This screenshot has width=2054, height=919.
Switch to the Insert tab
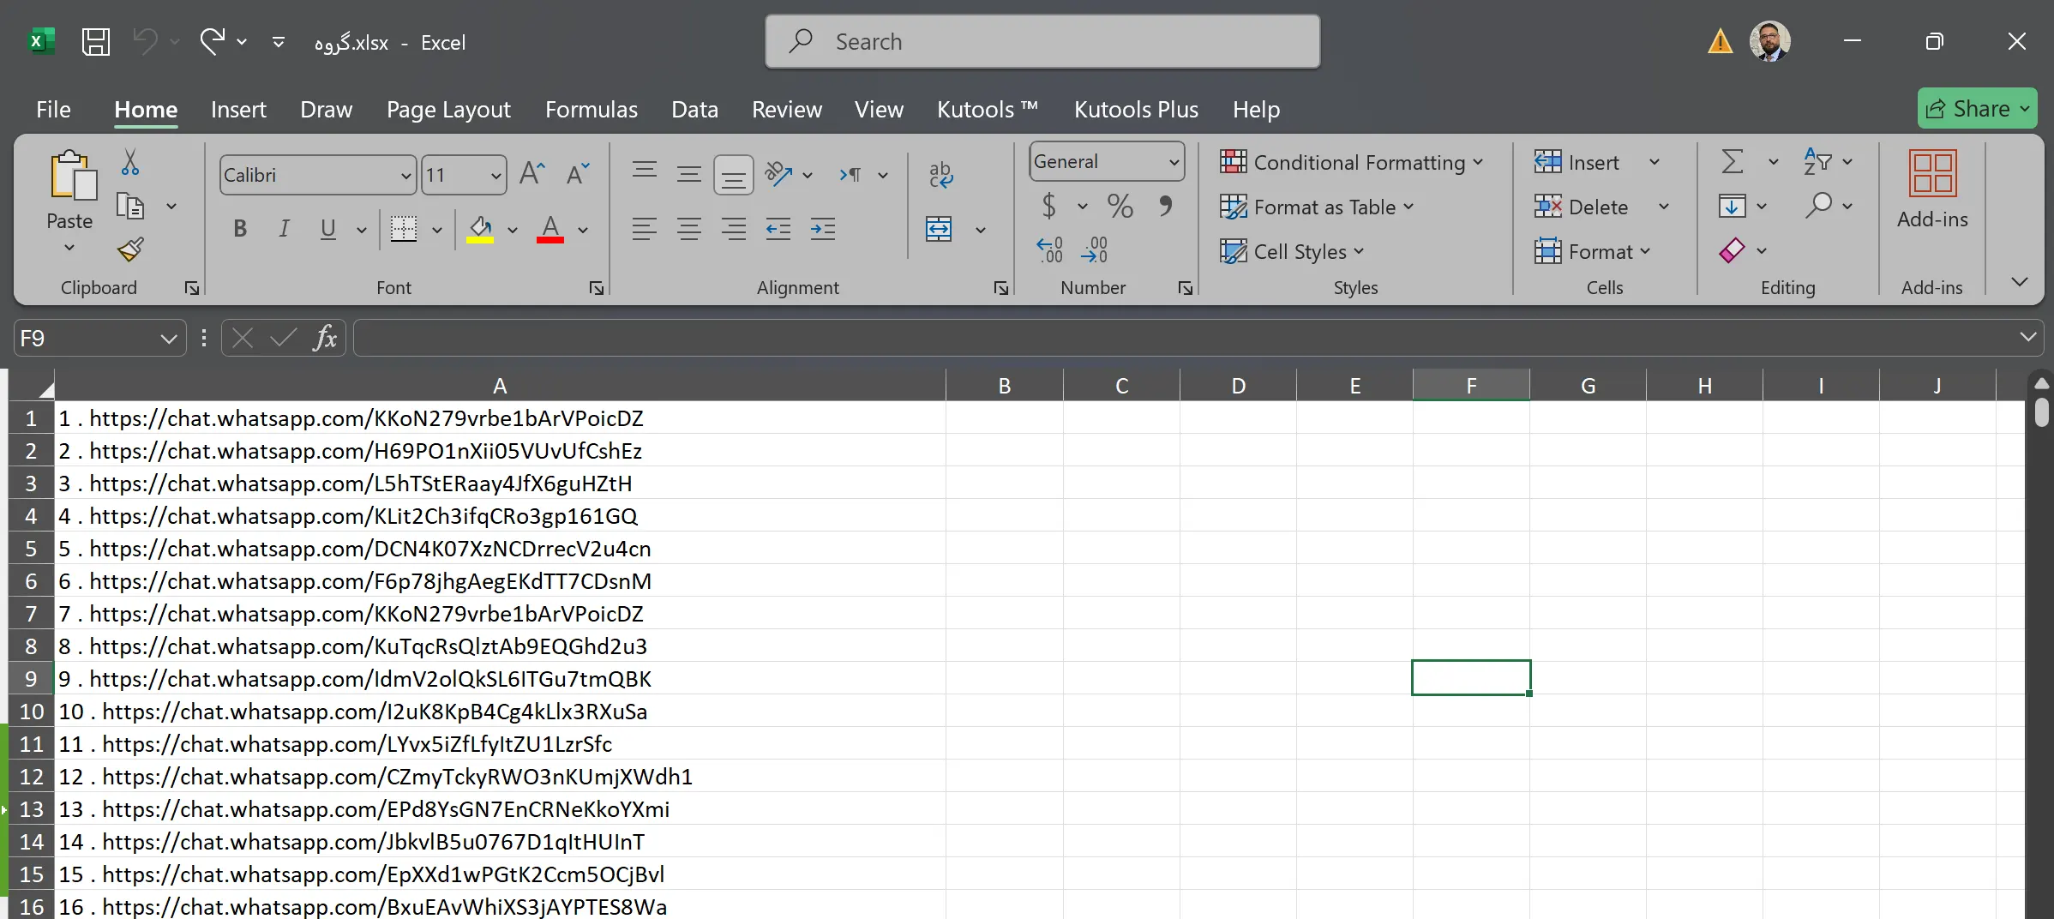(238, 109)
